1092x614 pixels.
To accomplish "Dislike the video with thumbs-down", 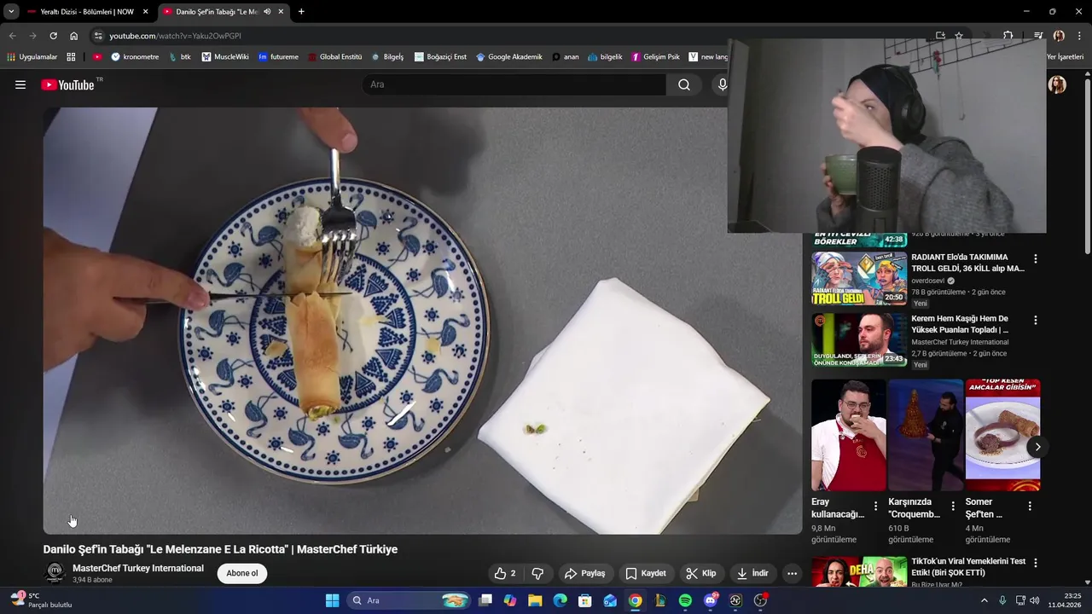I will (x=537, y=573).
